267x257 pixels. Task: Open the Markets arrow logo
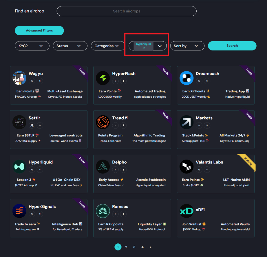click(186, 122)
